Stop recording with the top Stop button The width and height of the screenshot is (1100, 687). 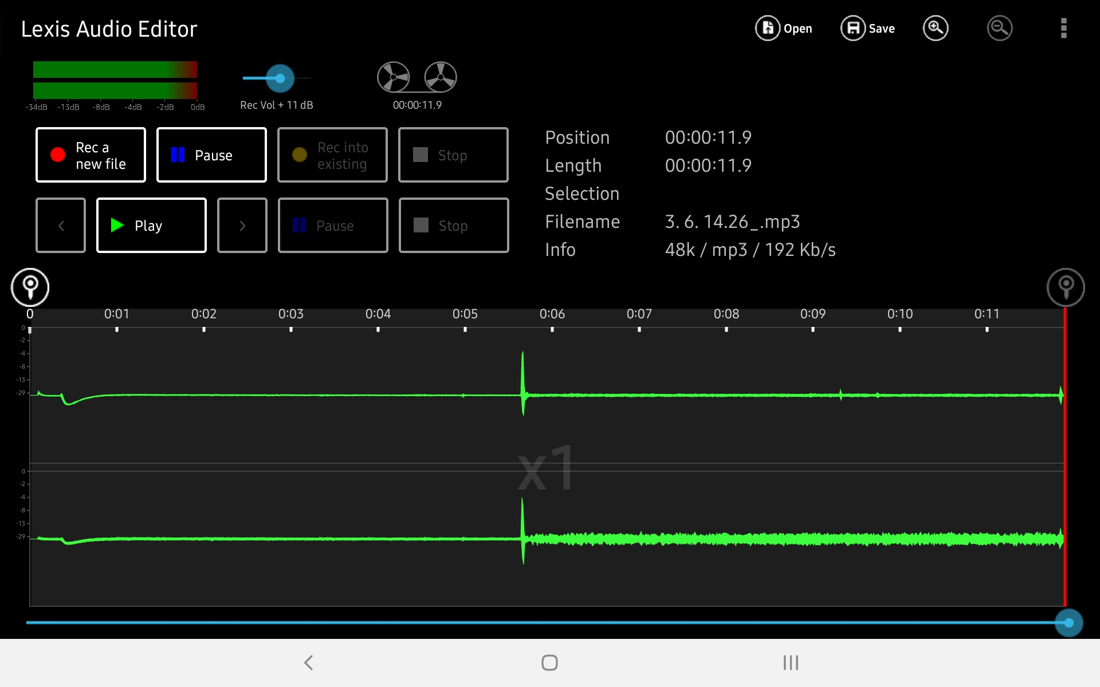click(x=453, y=155)
